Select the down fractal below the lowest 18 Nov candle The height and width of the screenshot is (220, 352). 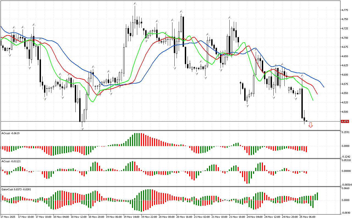click(x=82, y=129)
